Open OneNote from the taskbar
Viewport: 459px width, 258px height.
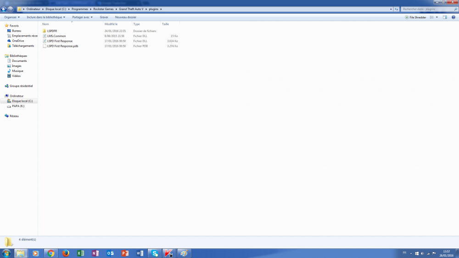point(95,253)
